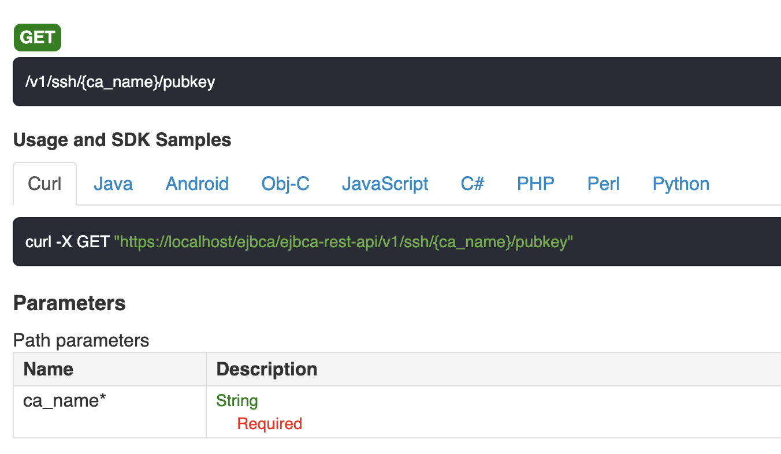Click the green URL in the curl command
The image size is (781, 454).
tap(343, 241)
